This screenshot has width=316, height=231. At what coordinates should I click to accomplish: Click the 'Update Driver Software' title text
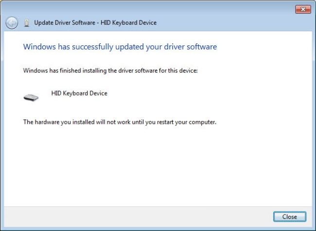click(x=65, y=23)
